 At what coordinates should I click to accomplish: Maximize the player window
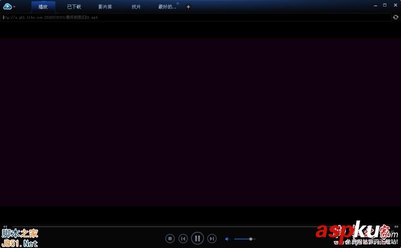click(x=385, y=5)
